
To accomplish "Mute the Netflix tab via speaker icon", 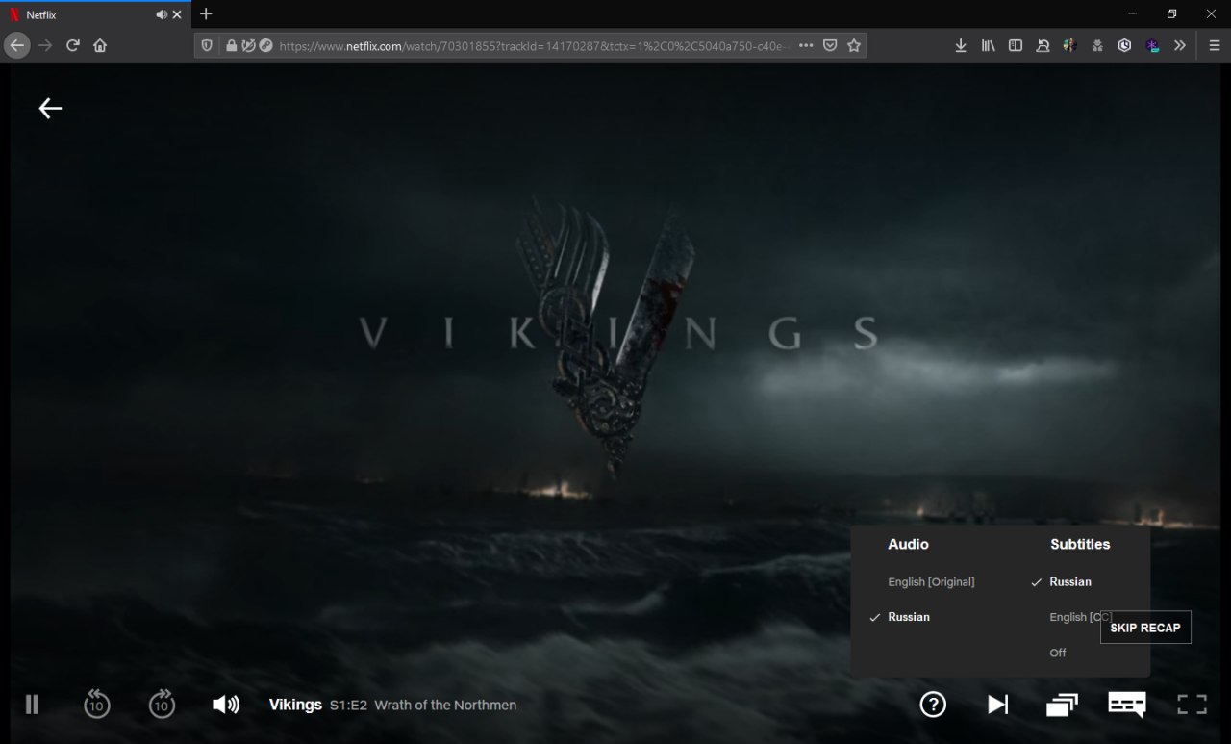I will [x=161, y=14].
